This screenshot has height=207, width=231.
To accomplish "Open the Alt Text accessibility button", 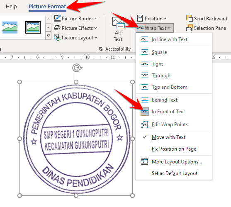I will (x=118, y=29).
